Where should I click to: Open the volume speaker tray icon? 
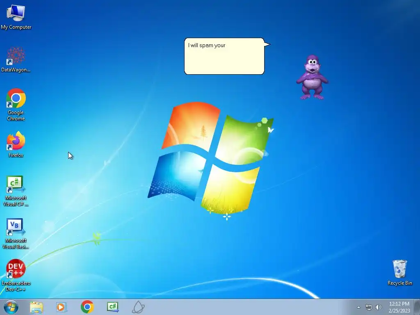(x=379, y=307)
